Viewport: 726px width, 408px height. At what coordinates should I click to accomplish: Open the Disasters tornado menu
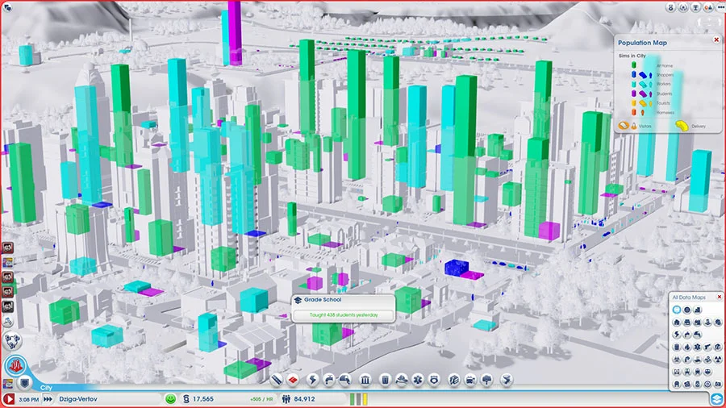[507, 381]
